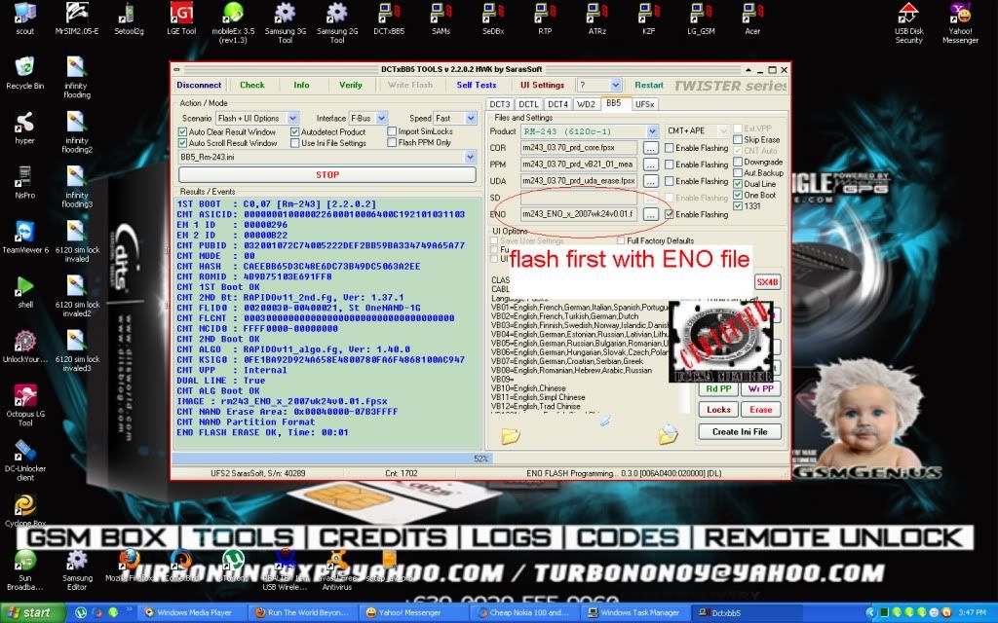Select the Octopus LG Tool icon
Viewport: 998px width, 623px height.
tap(24, 406)
